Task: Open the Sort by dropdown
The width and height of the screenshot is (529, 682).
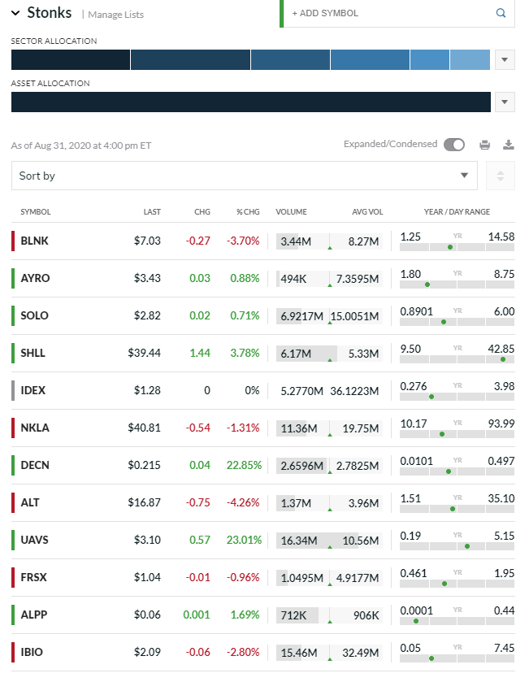Action: [244, 176]
